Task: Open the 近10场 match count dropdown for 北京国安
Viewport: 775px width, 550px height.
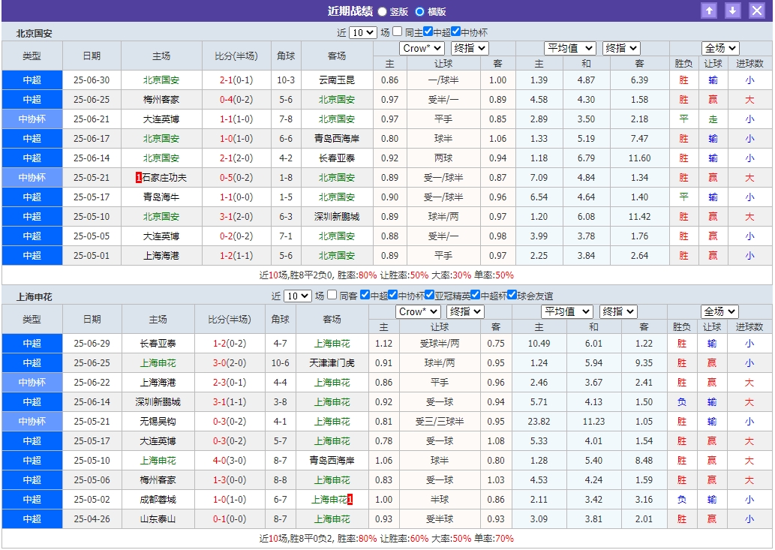Action: pos(362,32)
